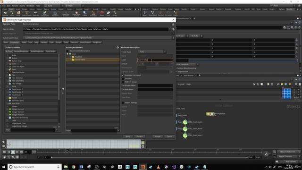The height and width of the screenshot is (170, 302).
Task: Switch to the Scripts tab
Action: coord(59,42)
